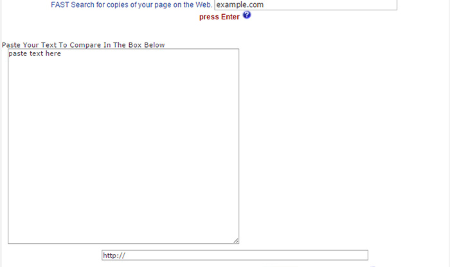450x267 pixels.
Task: Click the word Web before search field
Action: 204,5
